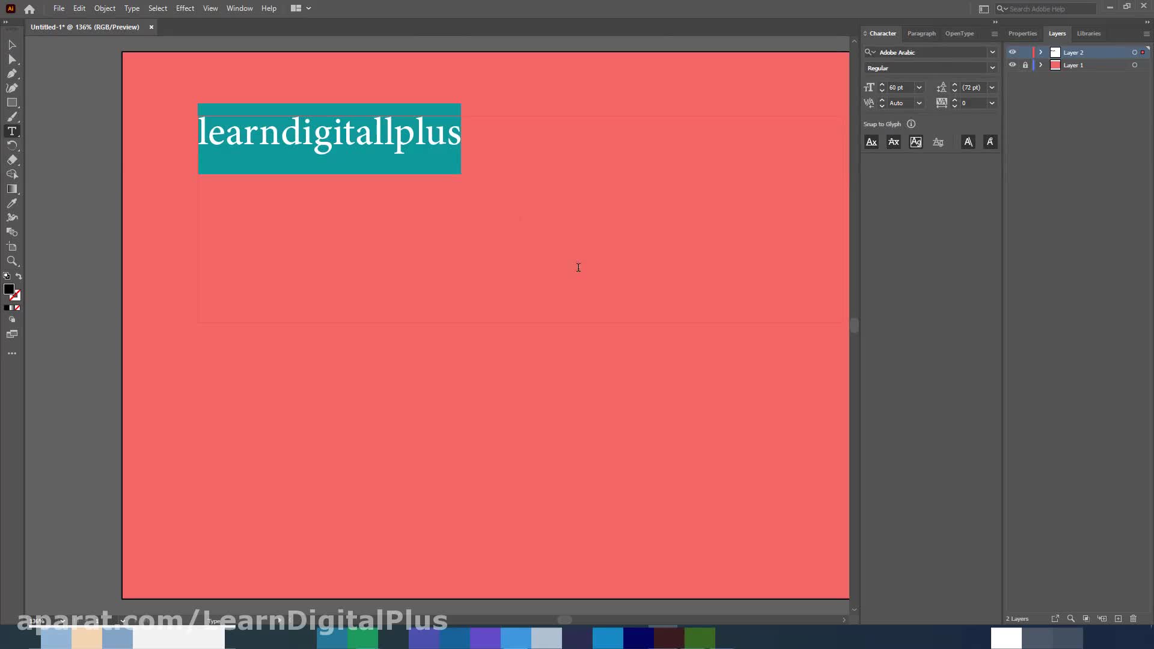Select the Eyedropper tool
The image size is (1154, 649).
click(12, 204)
